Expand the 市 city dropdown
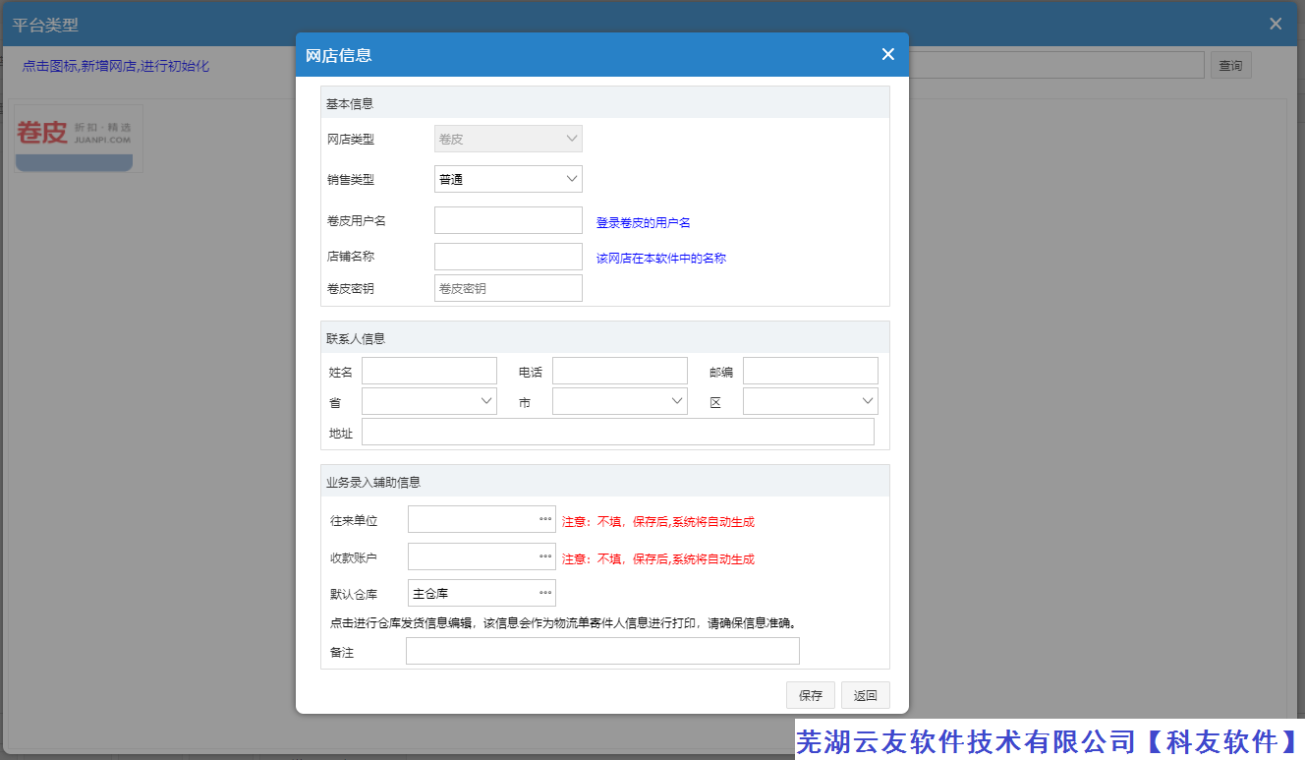The image size is (1305, 760). pos(620,401)
